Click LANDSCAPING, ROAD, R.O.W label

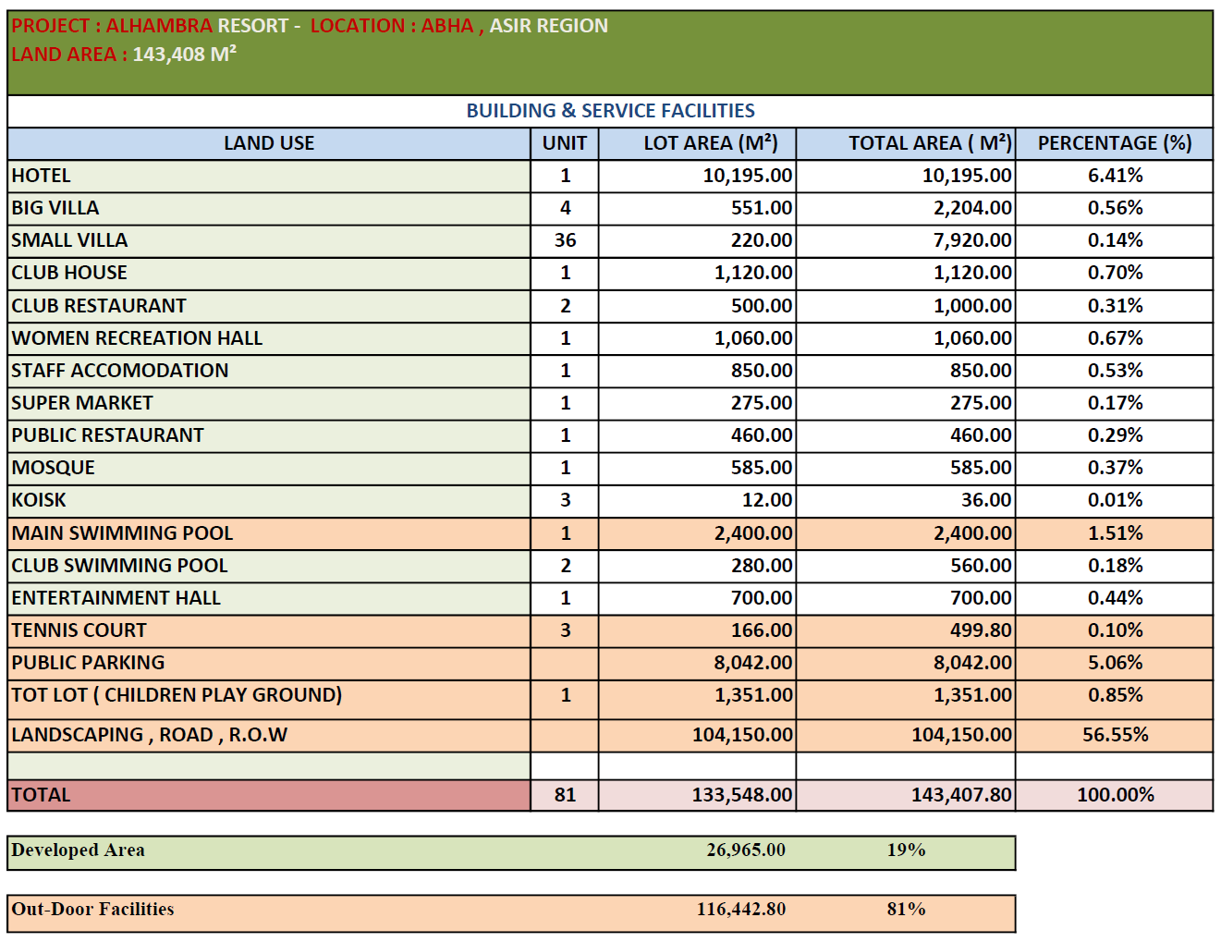pyautogui.click(x=150, y=735)
